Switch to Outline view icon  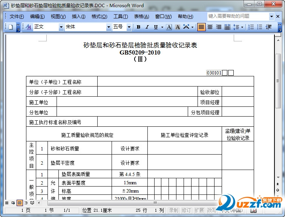coord(26,203)
